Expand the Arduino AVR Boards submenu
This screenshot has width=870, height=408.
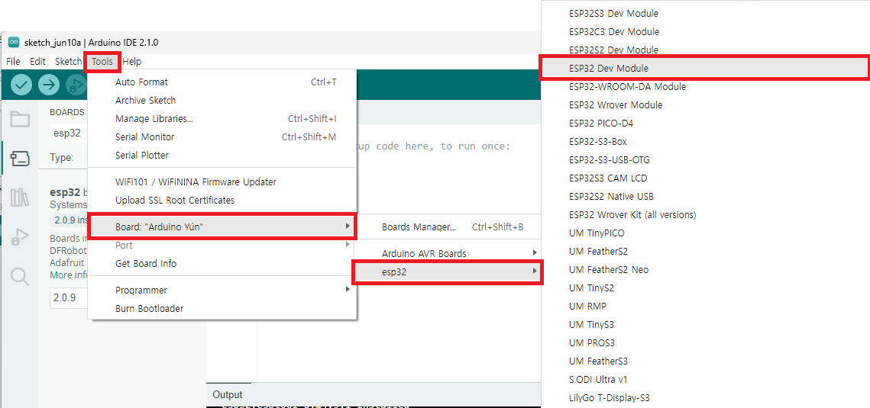(449, 253)
